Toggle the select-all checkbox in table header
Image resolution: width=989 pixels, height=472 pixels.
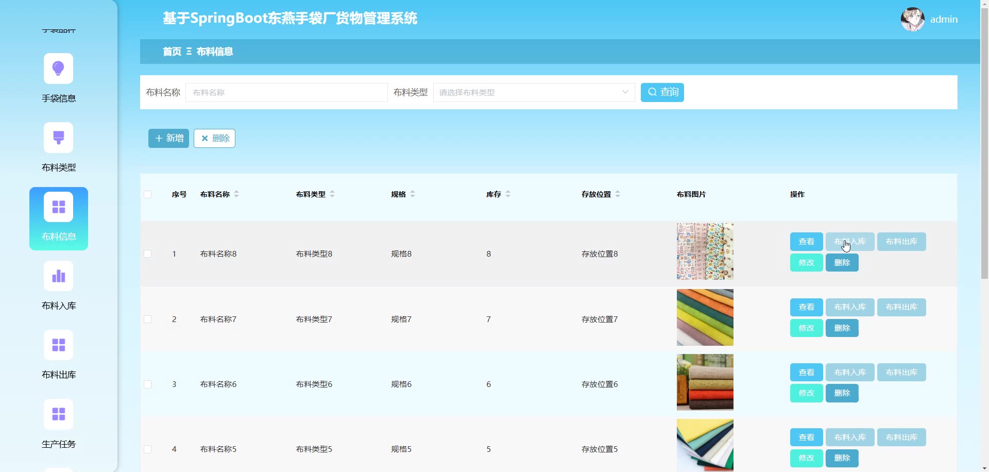click(148, 195)
